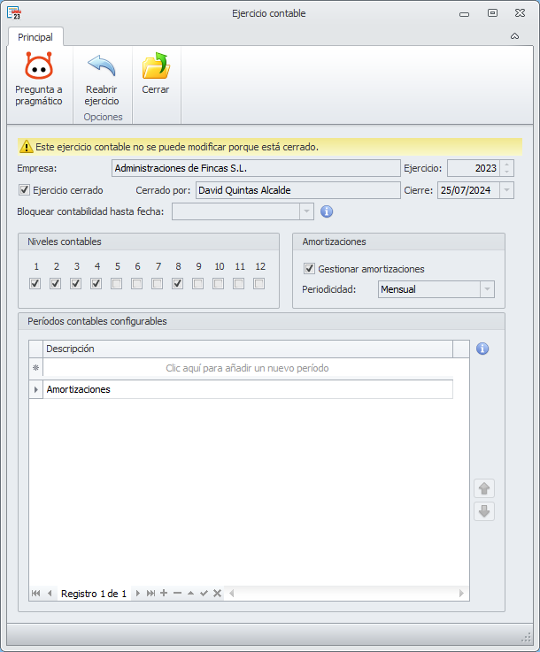Click the Cerrado por field

[x=298, y=190]
